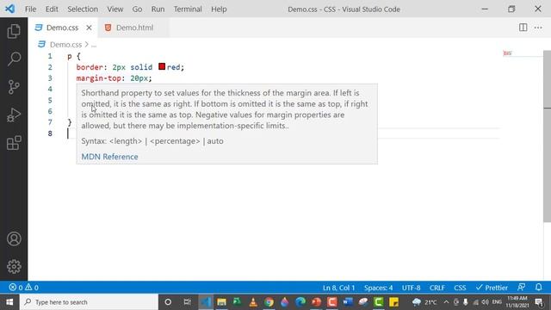This screenshot has height=310, width=551.
Task: Click the vertical editor scrollbar
Action: [x=548, y=136]
